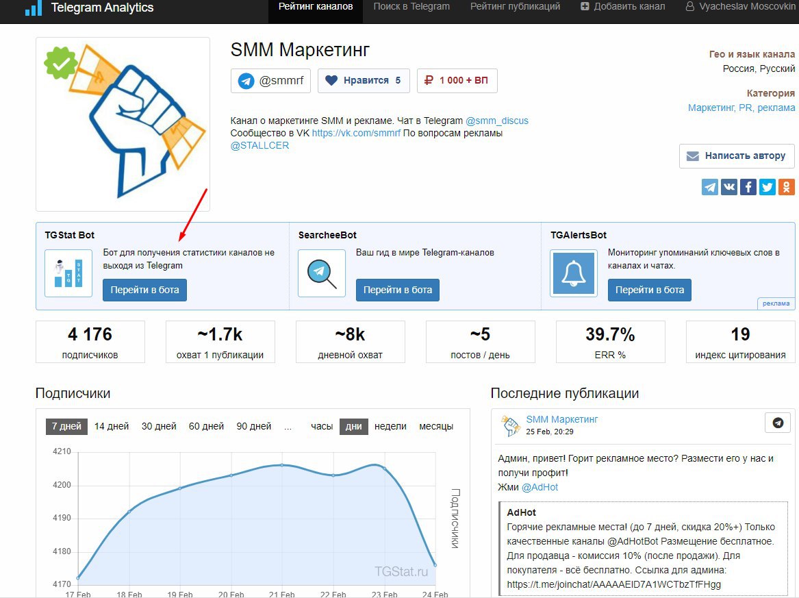The image size is (799, 598).
Task: Open the https://vk.com/smmrf link
Action: (x=356, y=133)
